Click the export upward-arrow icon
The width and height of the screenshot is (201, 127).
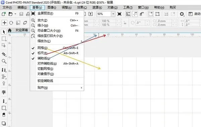(x=90, y=14)
